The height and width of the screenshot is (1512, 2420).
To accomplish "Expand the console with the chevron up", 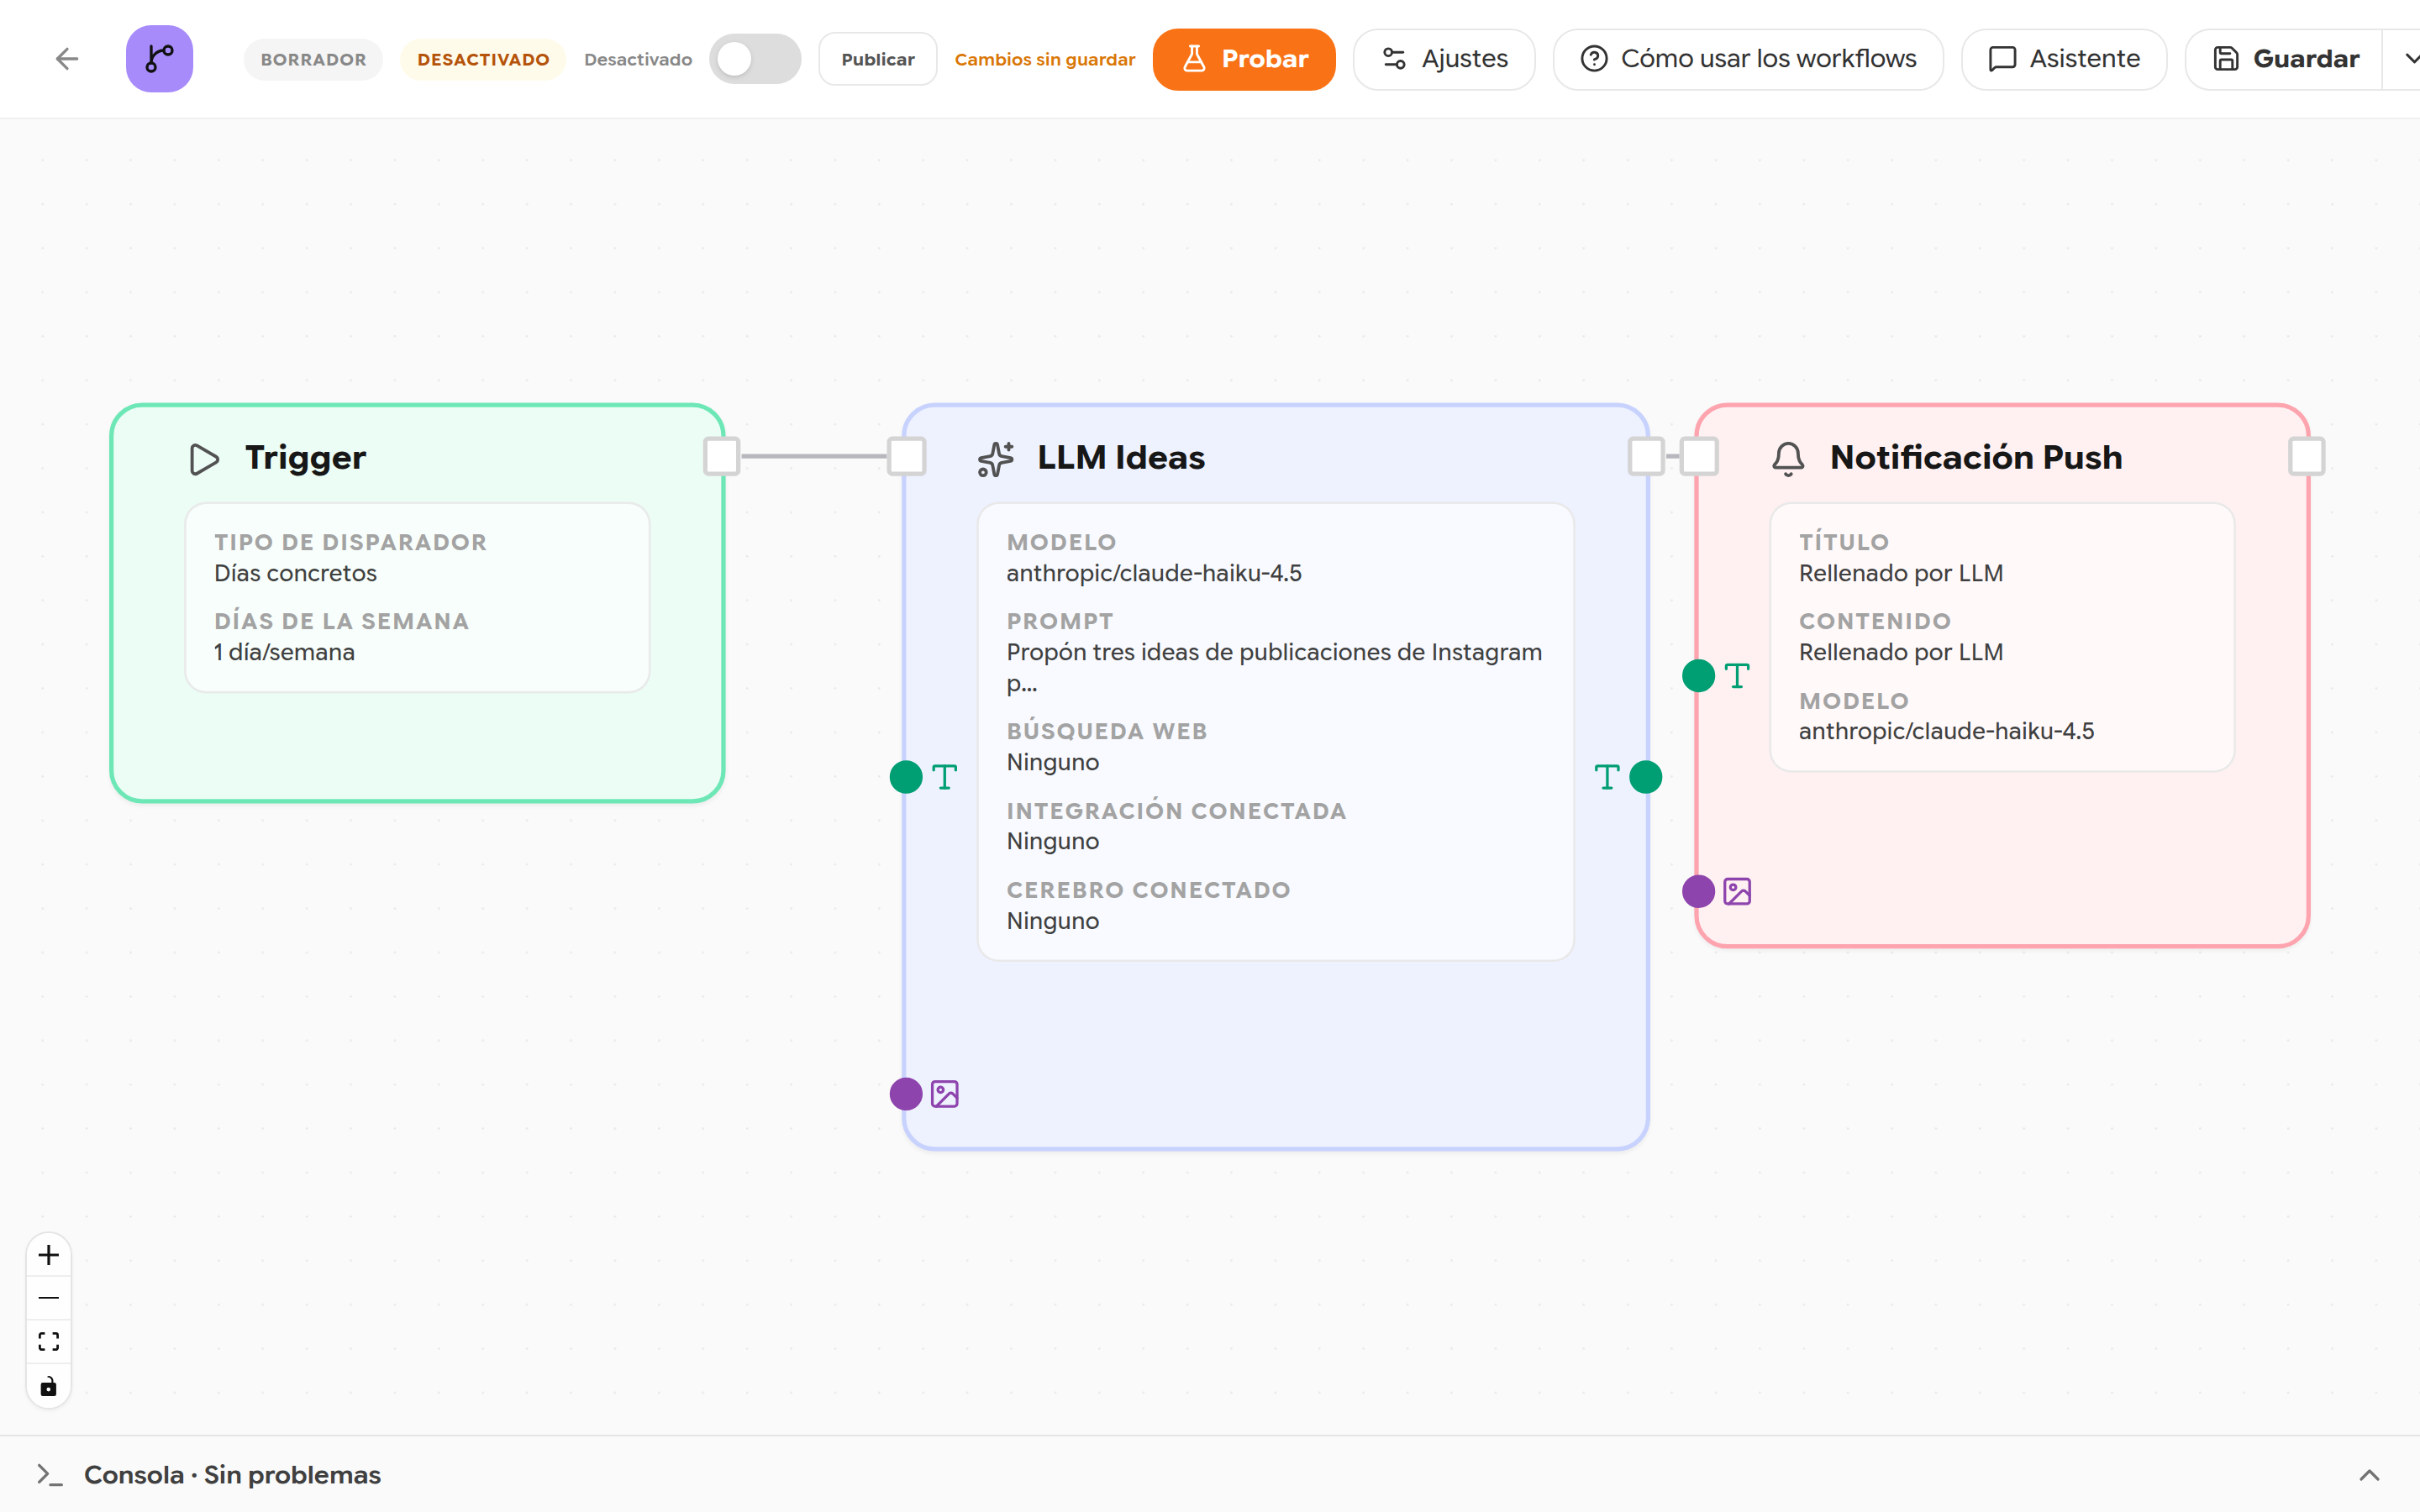I will pos(2369,1475).
